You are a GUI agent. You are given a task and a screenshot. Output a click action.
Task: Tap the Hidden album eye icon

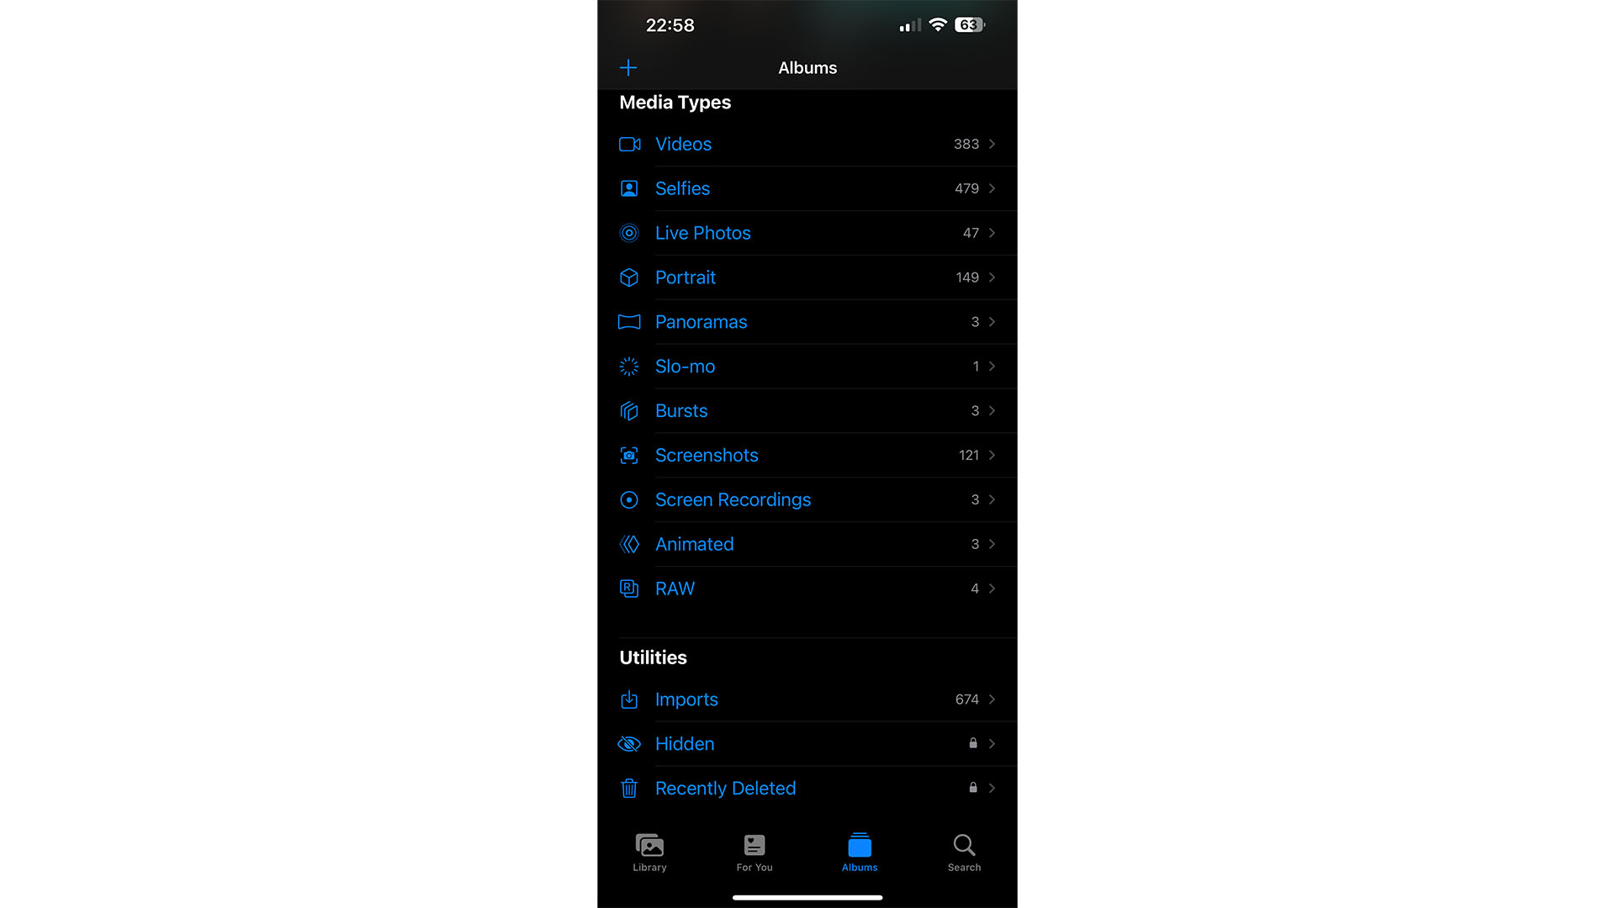627,743
